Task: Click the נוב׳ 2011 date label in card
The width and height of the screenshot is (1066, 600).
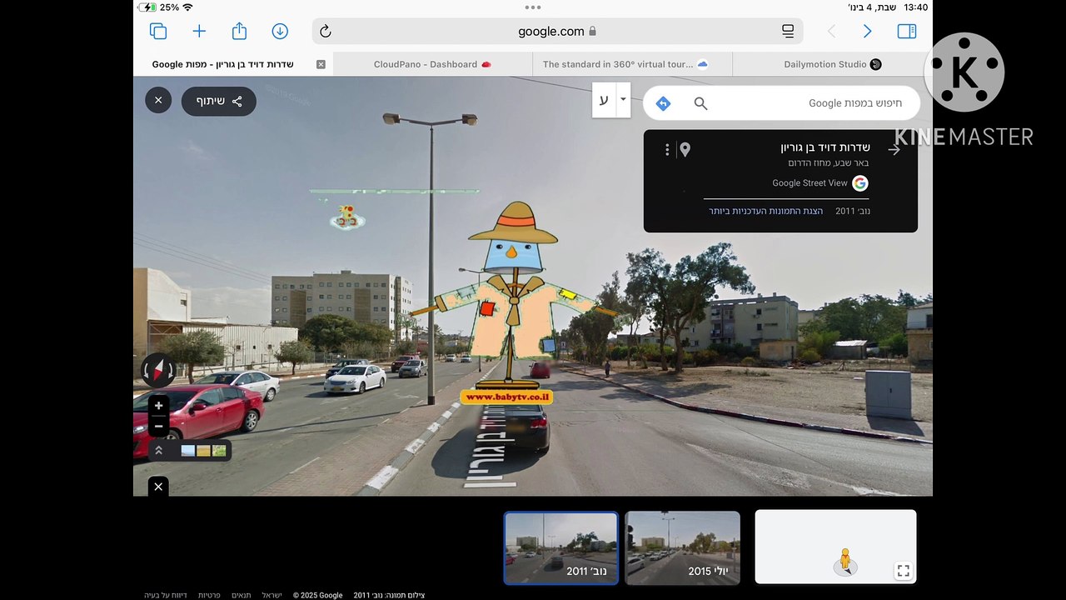Action: coord(853,211)
